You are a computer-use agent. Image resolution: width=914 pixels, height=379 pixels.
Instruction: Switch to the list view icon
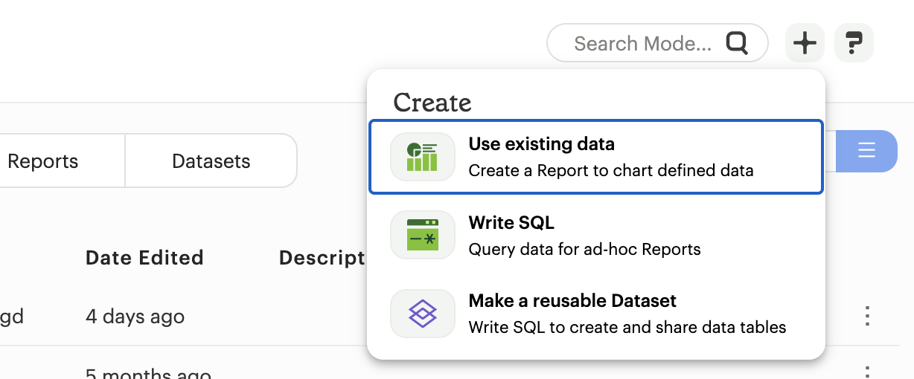866,151
